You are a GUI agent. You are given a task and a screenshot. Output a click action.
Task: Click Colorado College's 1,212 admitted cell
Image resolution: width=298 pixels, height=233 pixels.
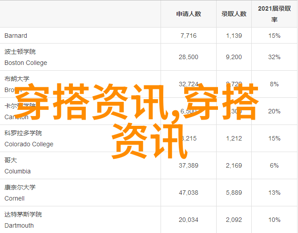point(234,138)
